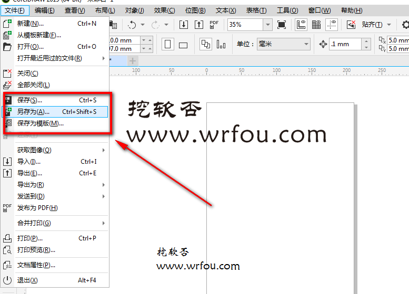
Task: Select landscape page orientation
Action: [183, 45]
